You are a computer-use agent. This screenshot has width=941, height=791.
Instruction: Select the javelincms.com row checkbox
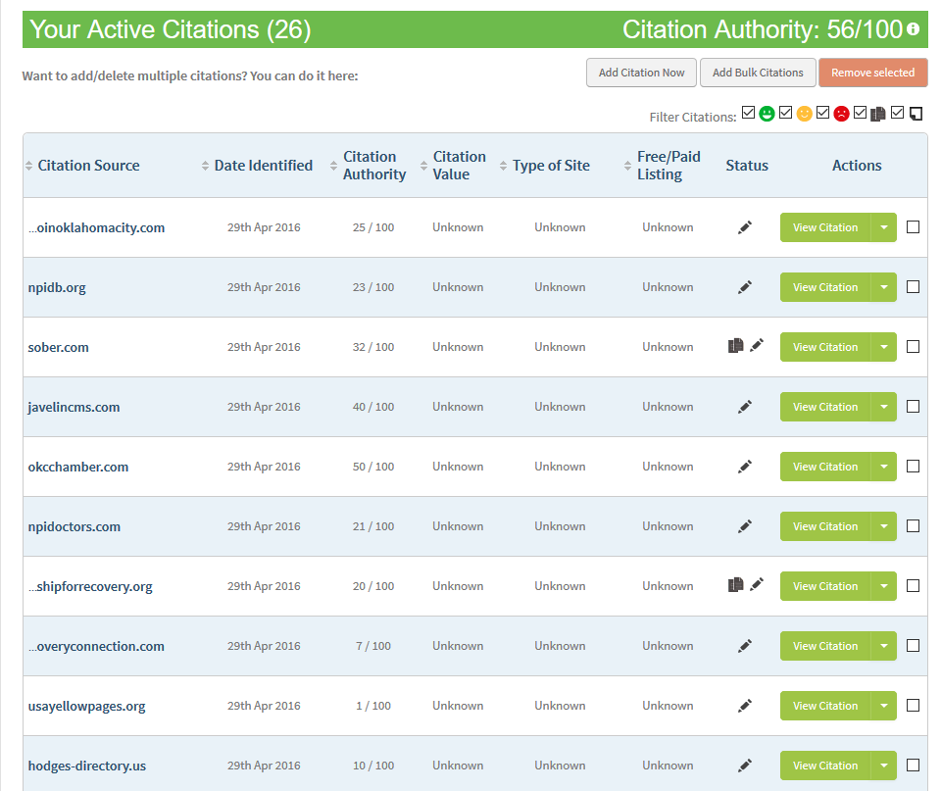pos(913,407)
